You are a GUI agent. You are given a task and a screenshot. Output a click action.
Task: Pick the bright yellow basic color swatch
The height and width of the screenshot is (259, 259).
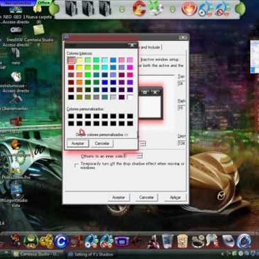coord(79,67)
